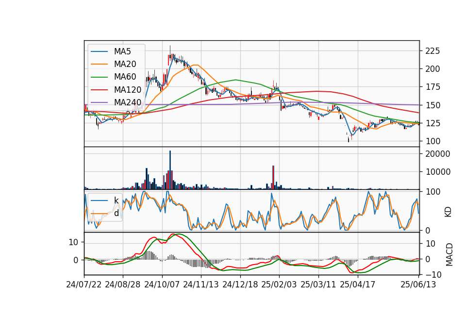Click the 200 price axis tick label
The image size is (466, 335).
(433, 69)
